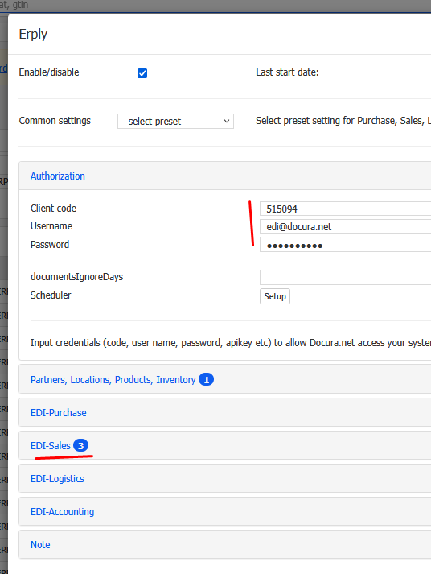Click the Client code label
This screenshot has height=574, width=431.
pos(53,208)
